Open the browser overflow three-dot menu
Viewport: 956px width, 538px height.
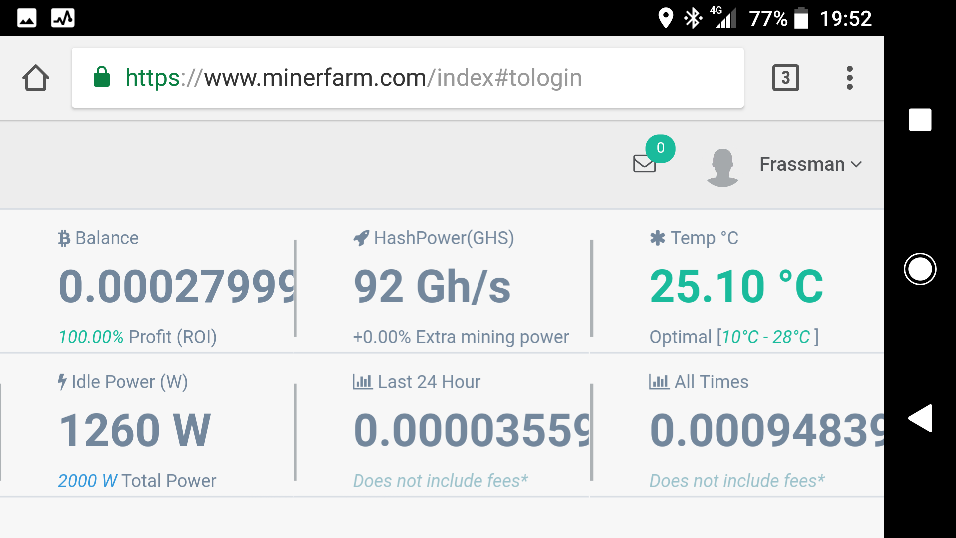click(x=849, y=78)
